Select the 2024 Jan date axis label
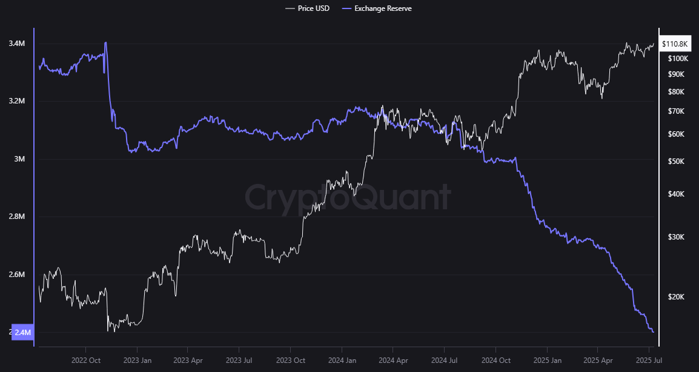Viewport: 699px width, 372px height. pos(341,360)
